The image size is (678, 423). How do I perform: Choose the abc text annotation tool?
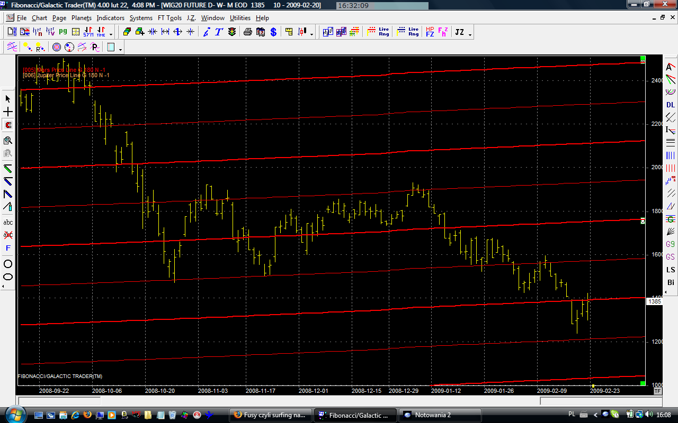point(8,222)
